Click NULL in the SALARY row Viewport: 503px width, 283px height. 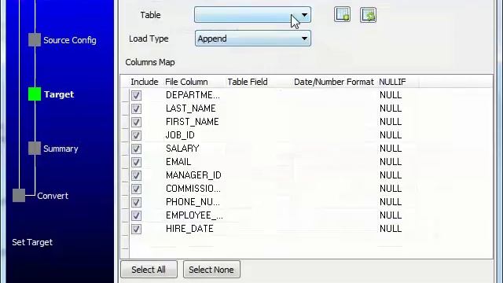pyautogui.click(x=391, y=149)
